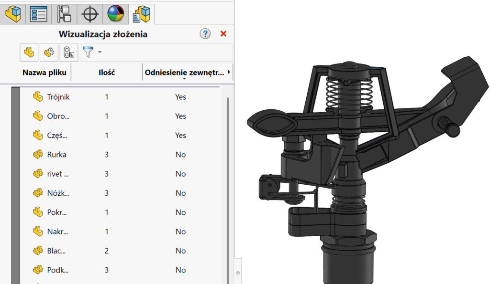Image resolution: width=490 pixels, height=284 pixels.
Task: Click the Trójnik part icon
Action: (38, 97)
